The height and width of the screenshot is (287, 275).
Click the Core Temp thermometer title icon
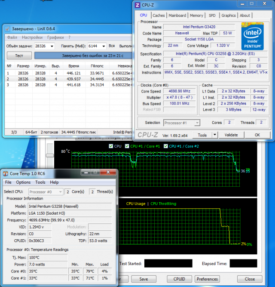click(5, 173)
